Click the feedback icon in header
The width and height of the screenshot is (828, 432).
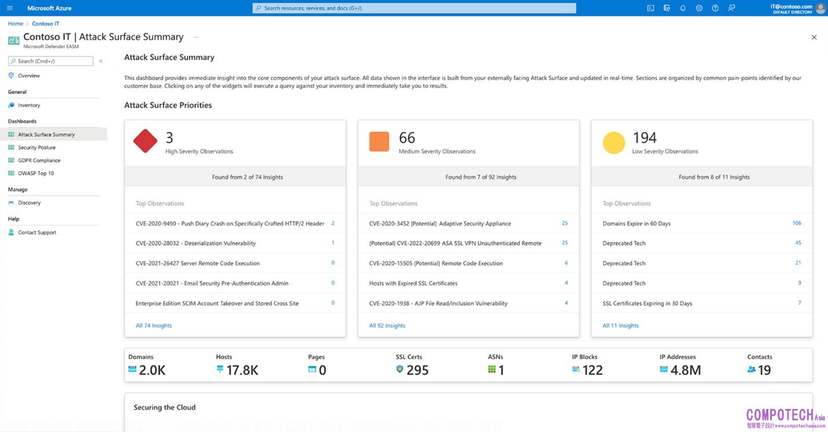click(x=732, y=8)
